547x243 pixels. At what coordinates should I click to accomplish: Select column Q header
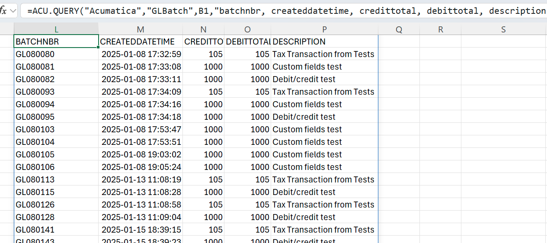coord(399,29)
